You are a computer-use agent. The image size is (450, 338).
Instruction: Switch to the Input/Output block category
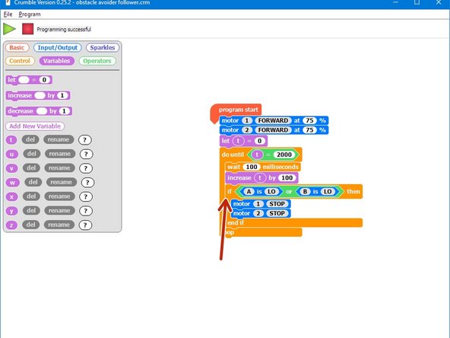pos(58,47)
